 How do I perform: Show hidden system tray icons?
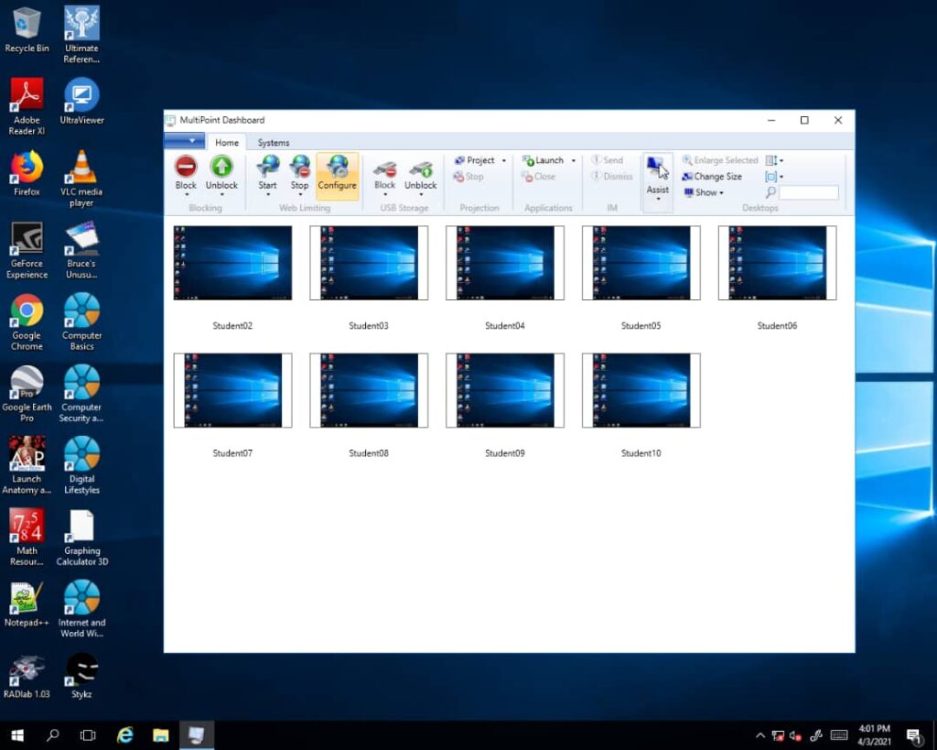point(760,735)
